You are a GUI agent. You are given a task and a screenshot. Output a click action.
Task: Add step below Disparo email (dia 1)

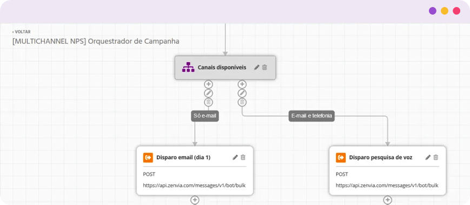pyautogui.click(x=195, y=200)
